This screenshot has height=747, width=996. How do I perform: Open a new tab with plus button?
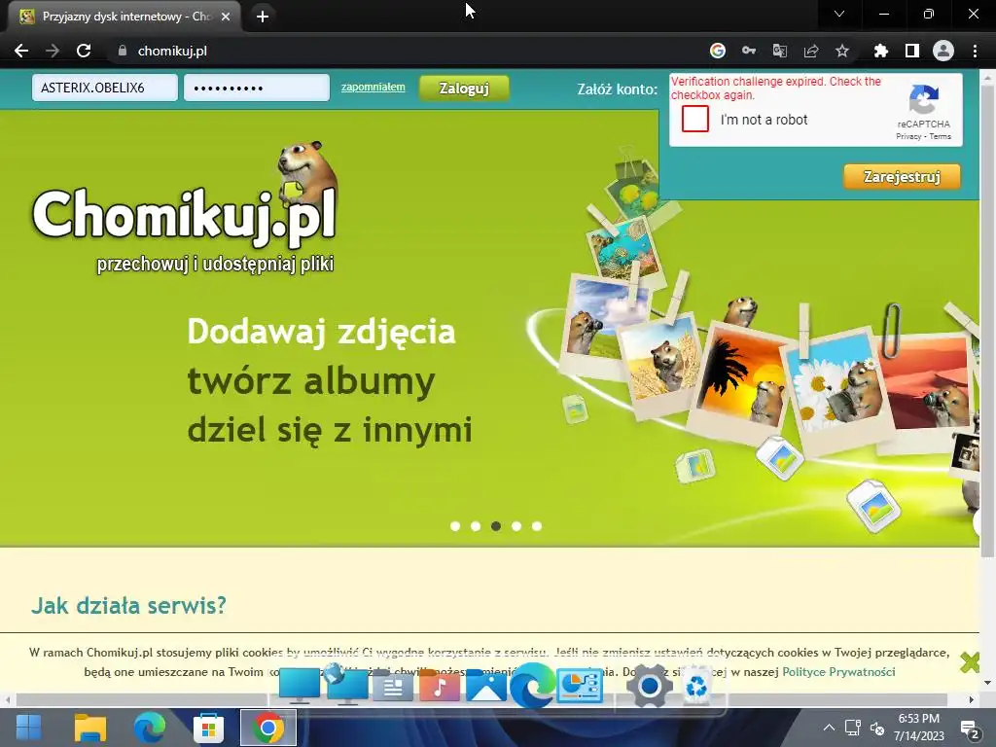click(x=263, y=17)
